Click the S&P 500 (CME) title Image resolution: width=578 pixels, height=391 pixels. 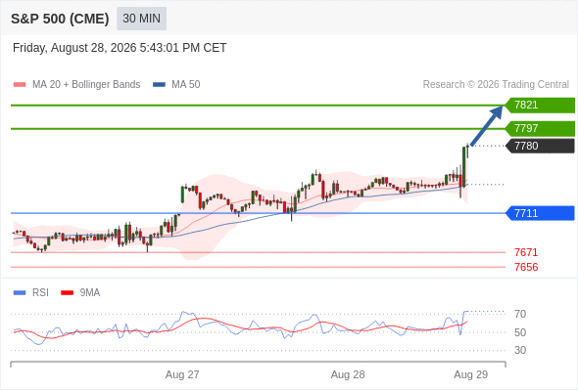tap(60, 19)
